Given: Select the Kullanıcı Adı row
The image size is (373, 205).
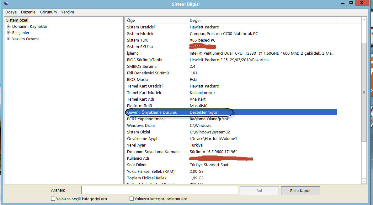Looking at the screenshot, I should [231, 158].
